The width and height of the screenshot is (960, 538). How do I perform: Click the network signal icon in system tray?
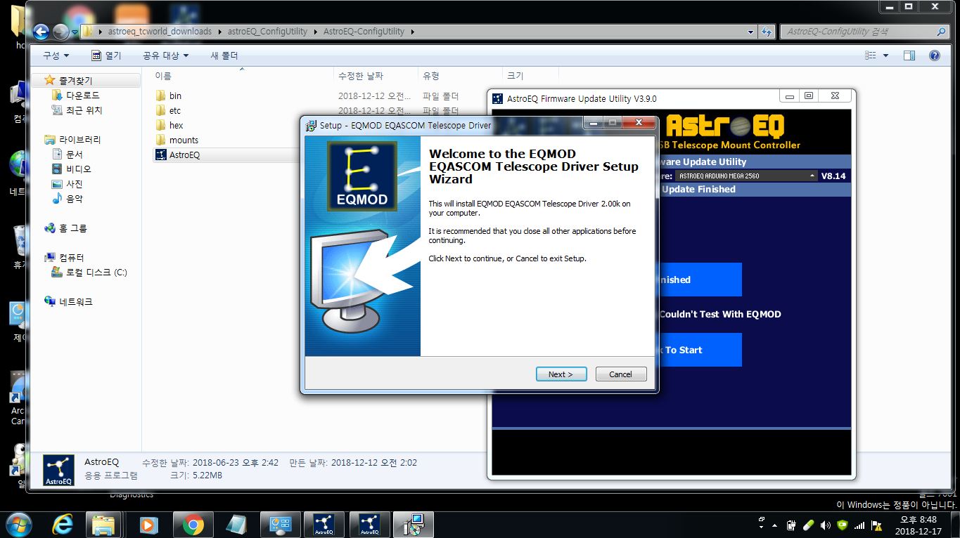[859, 525]
